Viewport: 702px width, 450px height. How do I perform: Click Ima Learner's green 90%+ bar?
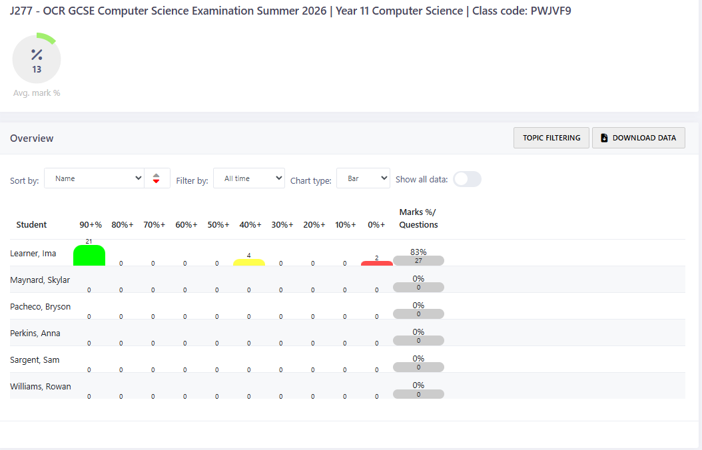pos(89,256)
